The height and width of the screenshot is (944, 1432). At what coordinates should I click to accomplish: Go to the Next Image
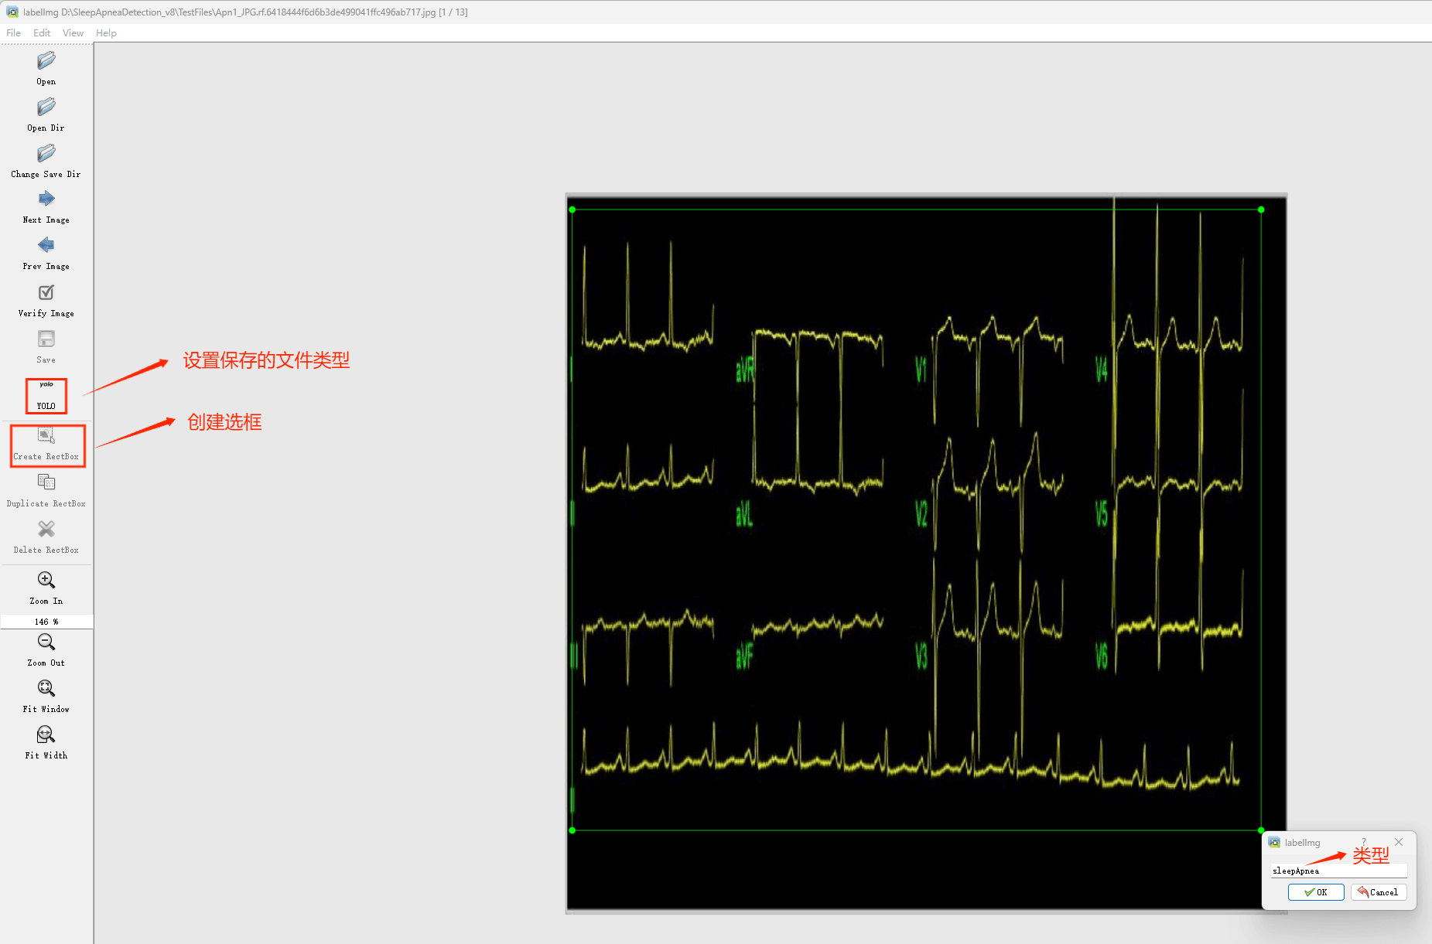pyautogui.click(x=46, y=199)
